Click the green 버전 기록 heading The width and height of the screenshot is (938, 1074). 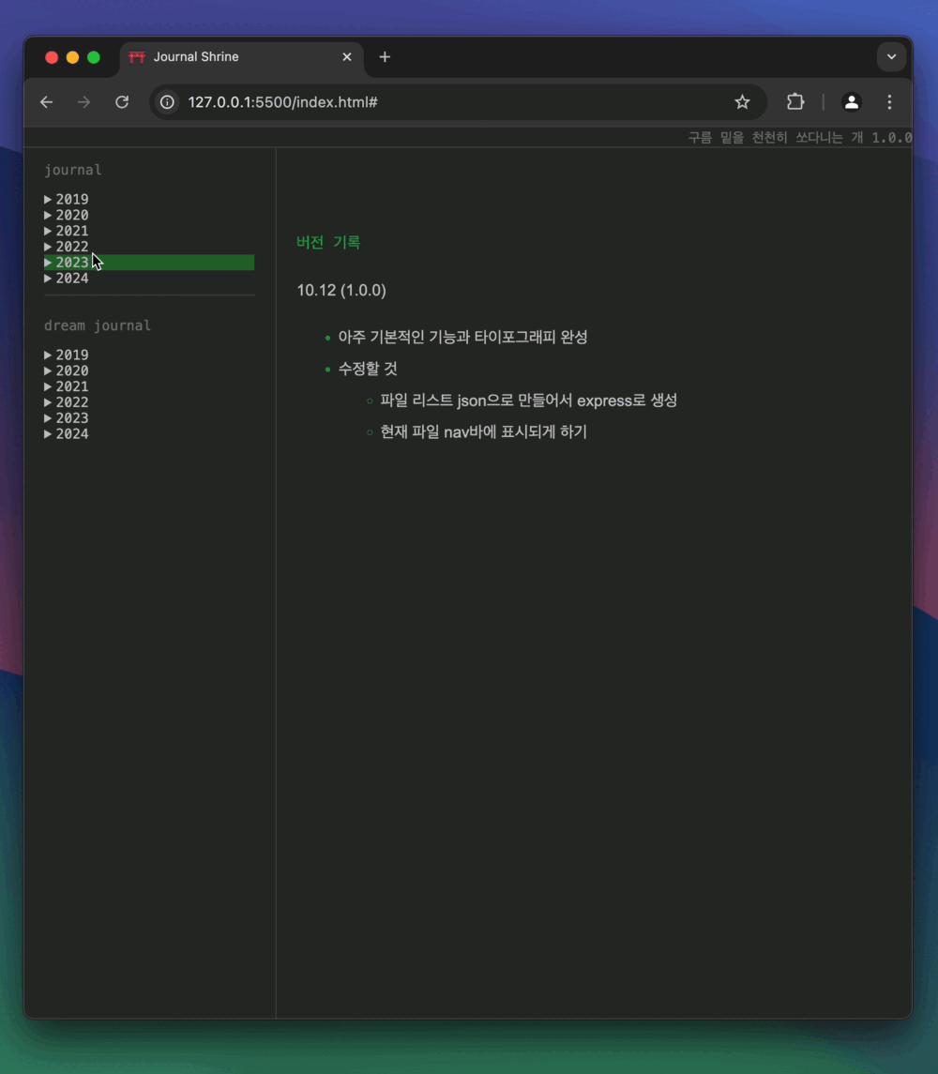(327, 241)
